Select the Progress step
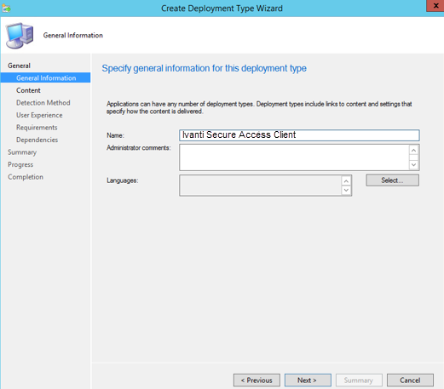The width and height of the screenshot is (444, 389). [x=20, y=164]
